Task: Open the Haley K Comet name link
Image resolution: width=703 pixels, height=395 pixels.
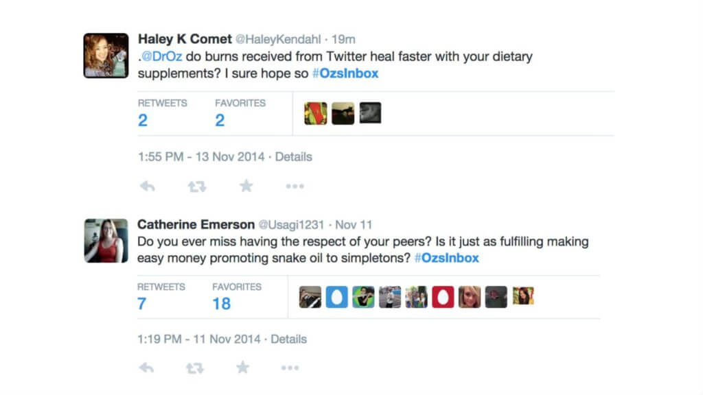Action: (185, 39)
